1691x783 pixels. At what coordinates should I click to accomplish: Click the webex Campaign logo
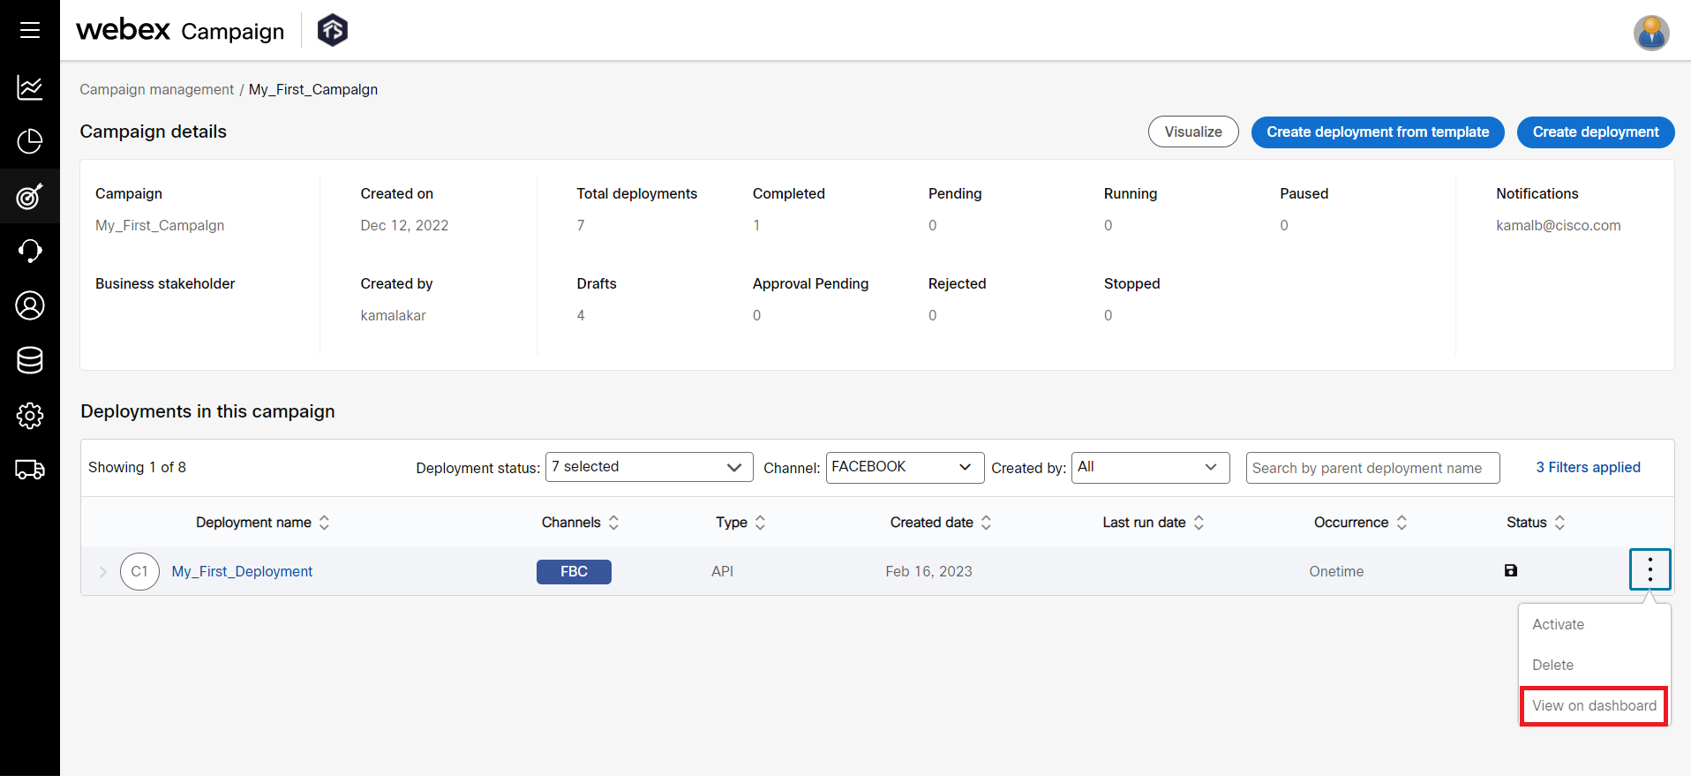point(180,30)
